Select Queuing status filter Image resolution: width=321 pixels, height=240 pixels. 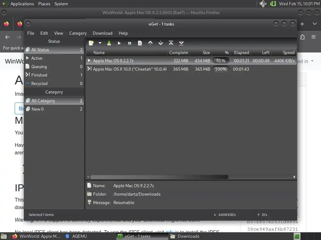click(x=54, y=67)
